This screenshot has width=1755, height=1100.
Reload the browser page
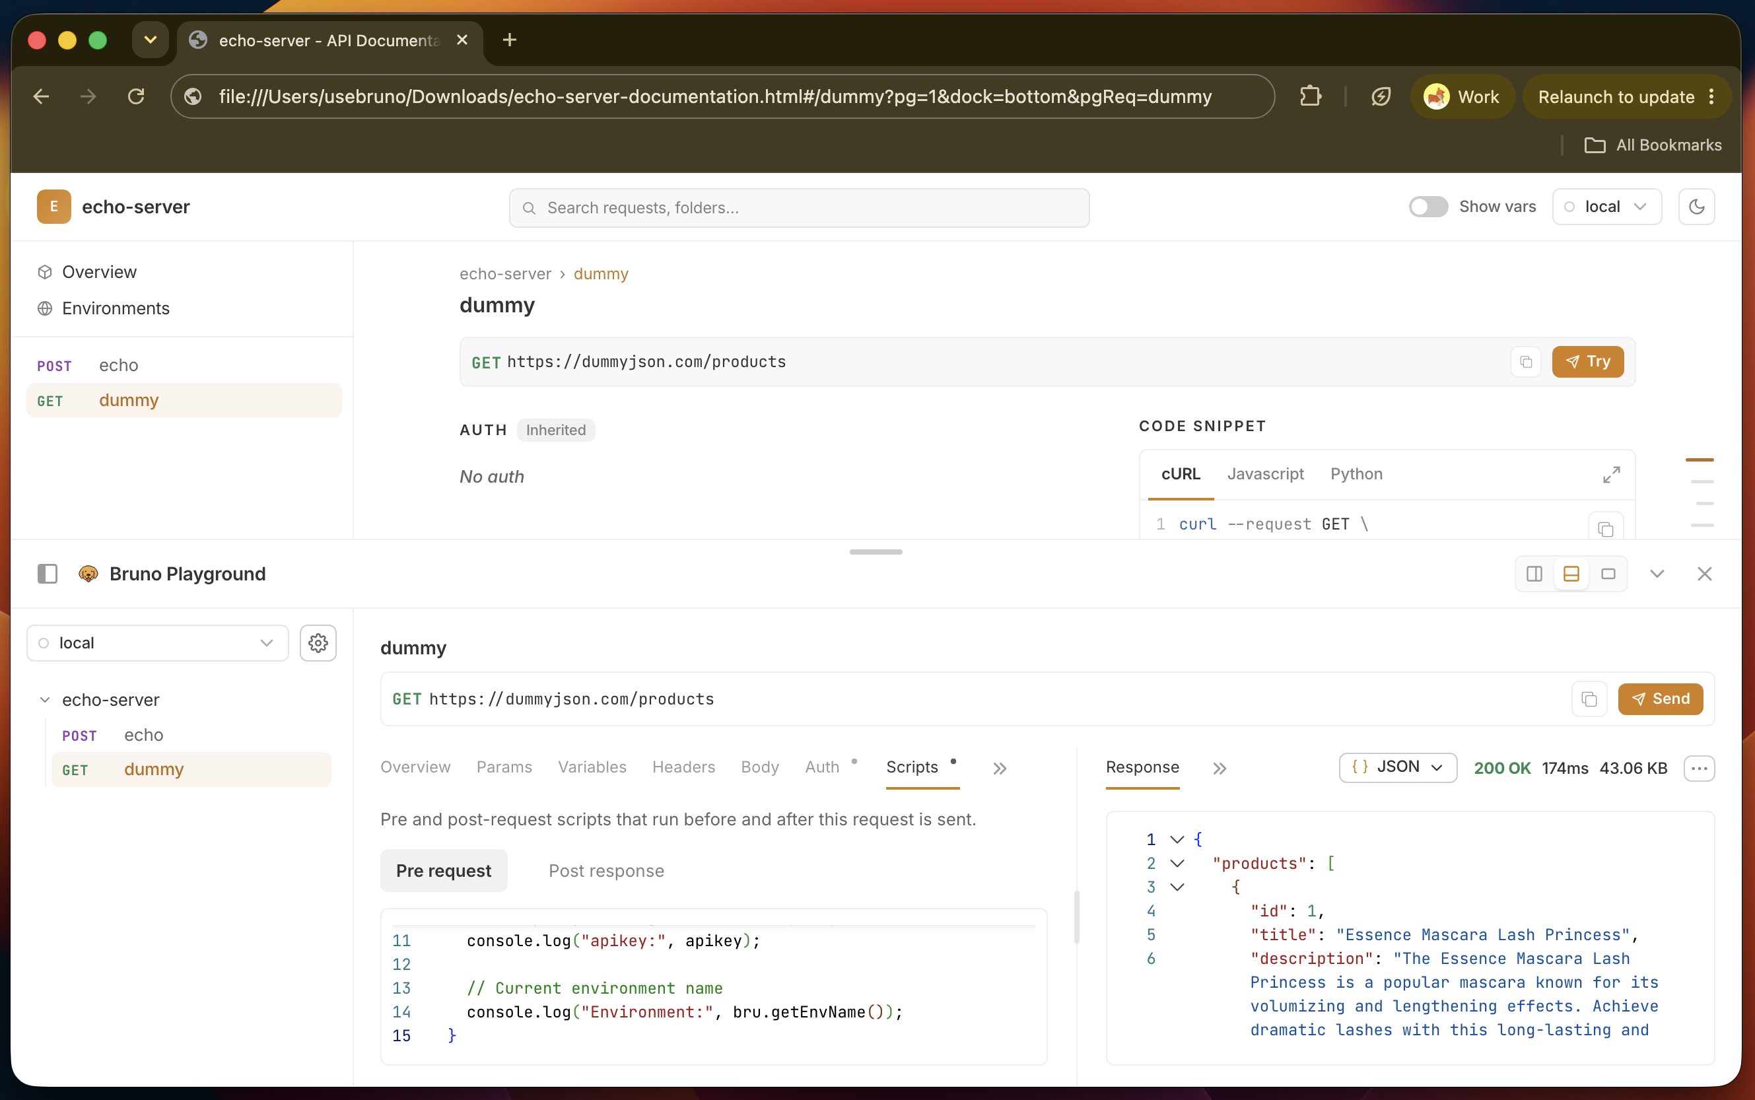136,97
